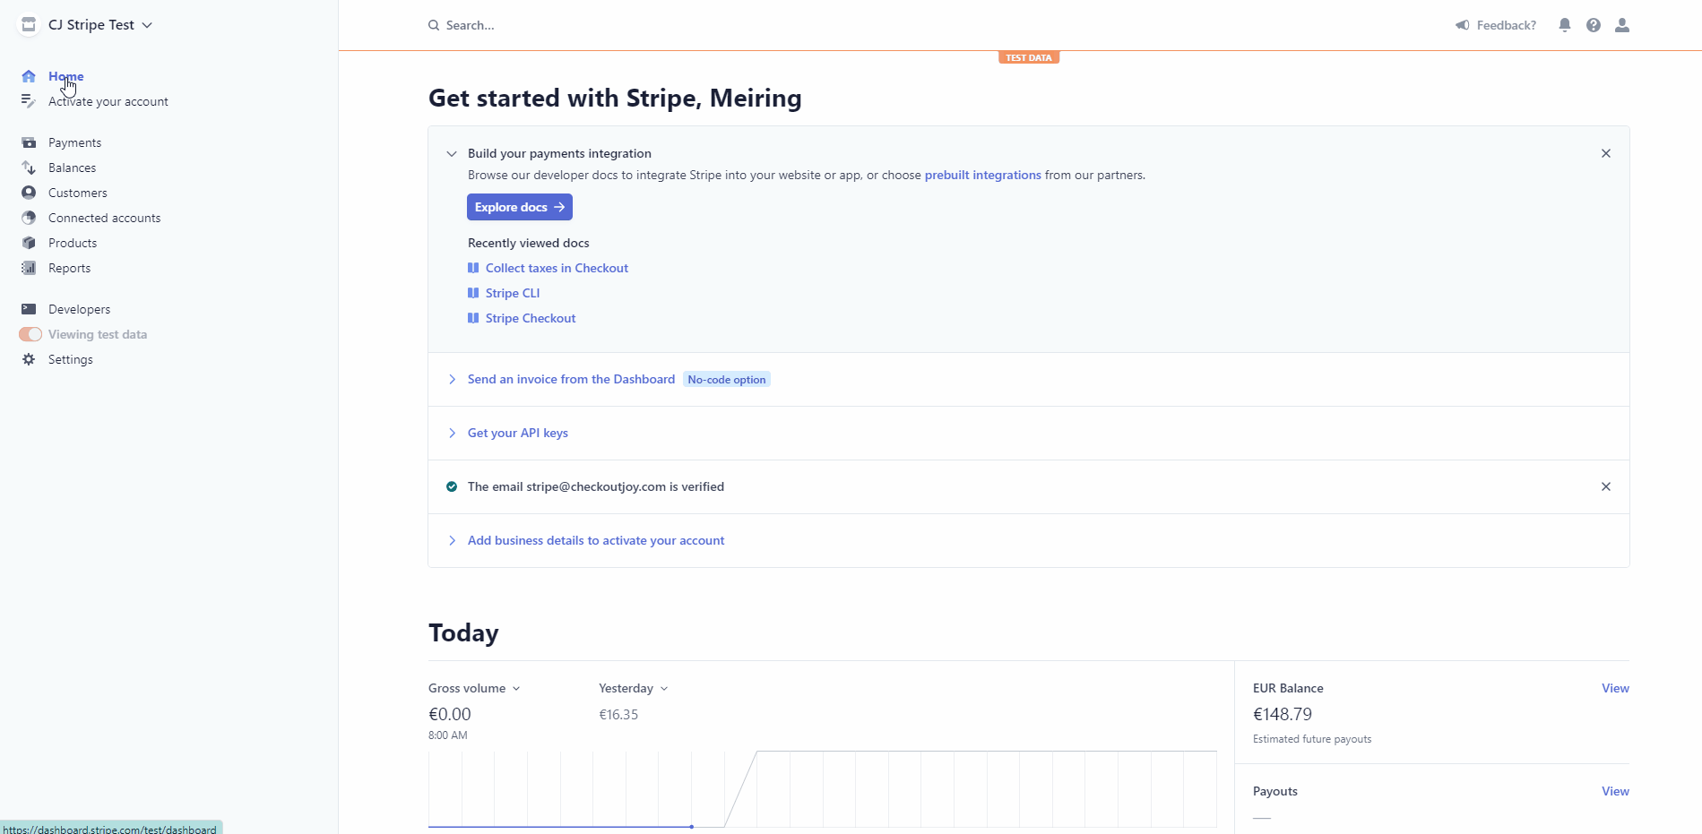1702x834 pixels.
Task: Click the €148.79 EUR balance amount
Action: (1283, 714)
